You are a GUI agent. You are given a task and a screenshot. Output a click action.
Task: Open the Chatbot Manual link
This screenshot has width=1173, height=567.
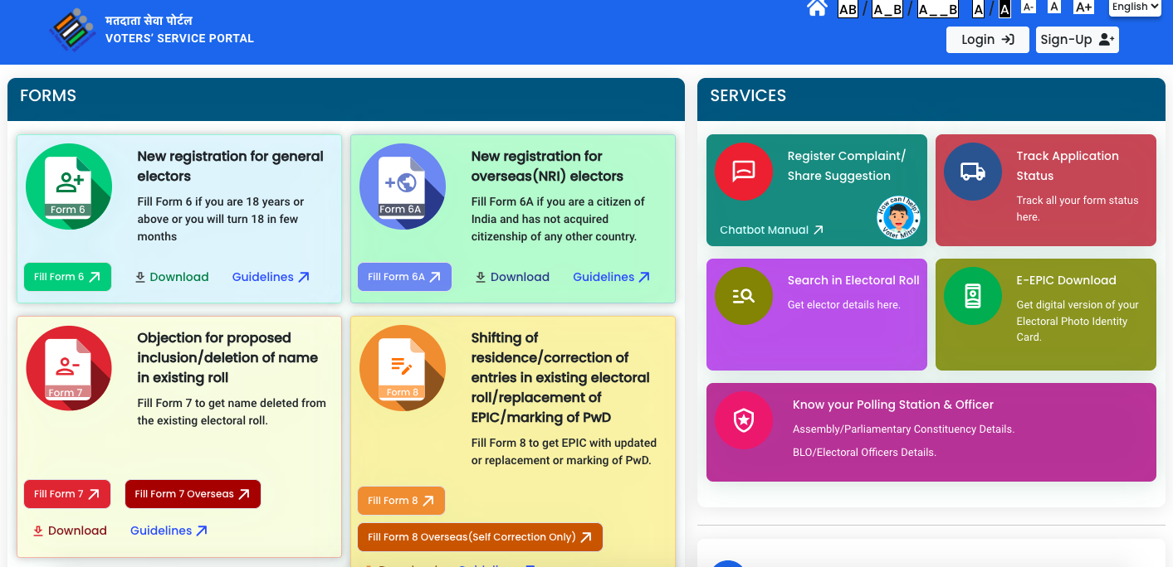[771, 230]
